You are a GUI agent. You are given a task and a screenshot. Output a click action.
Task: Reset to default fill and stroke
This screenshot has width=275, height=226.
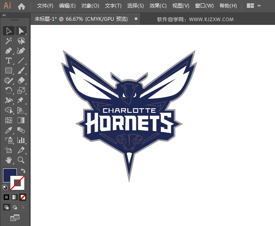coord(5,187)
